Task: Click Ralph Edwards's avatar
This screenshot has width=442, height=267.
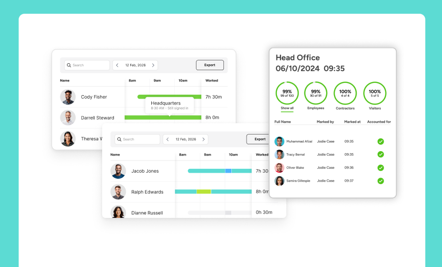Action: 118,192
